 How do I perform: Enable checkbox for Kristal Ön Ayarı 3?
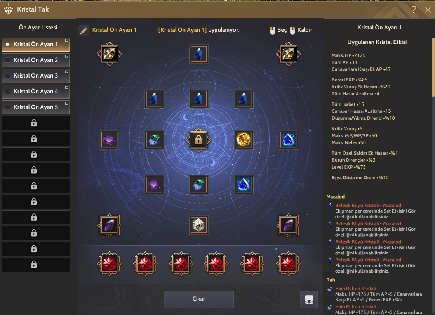[8, 76]
